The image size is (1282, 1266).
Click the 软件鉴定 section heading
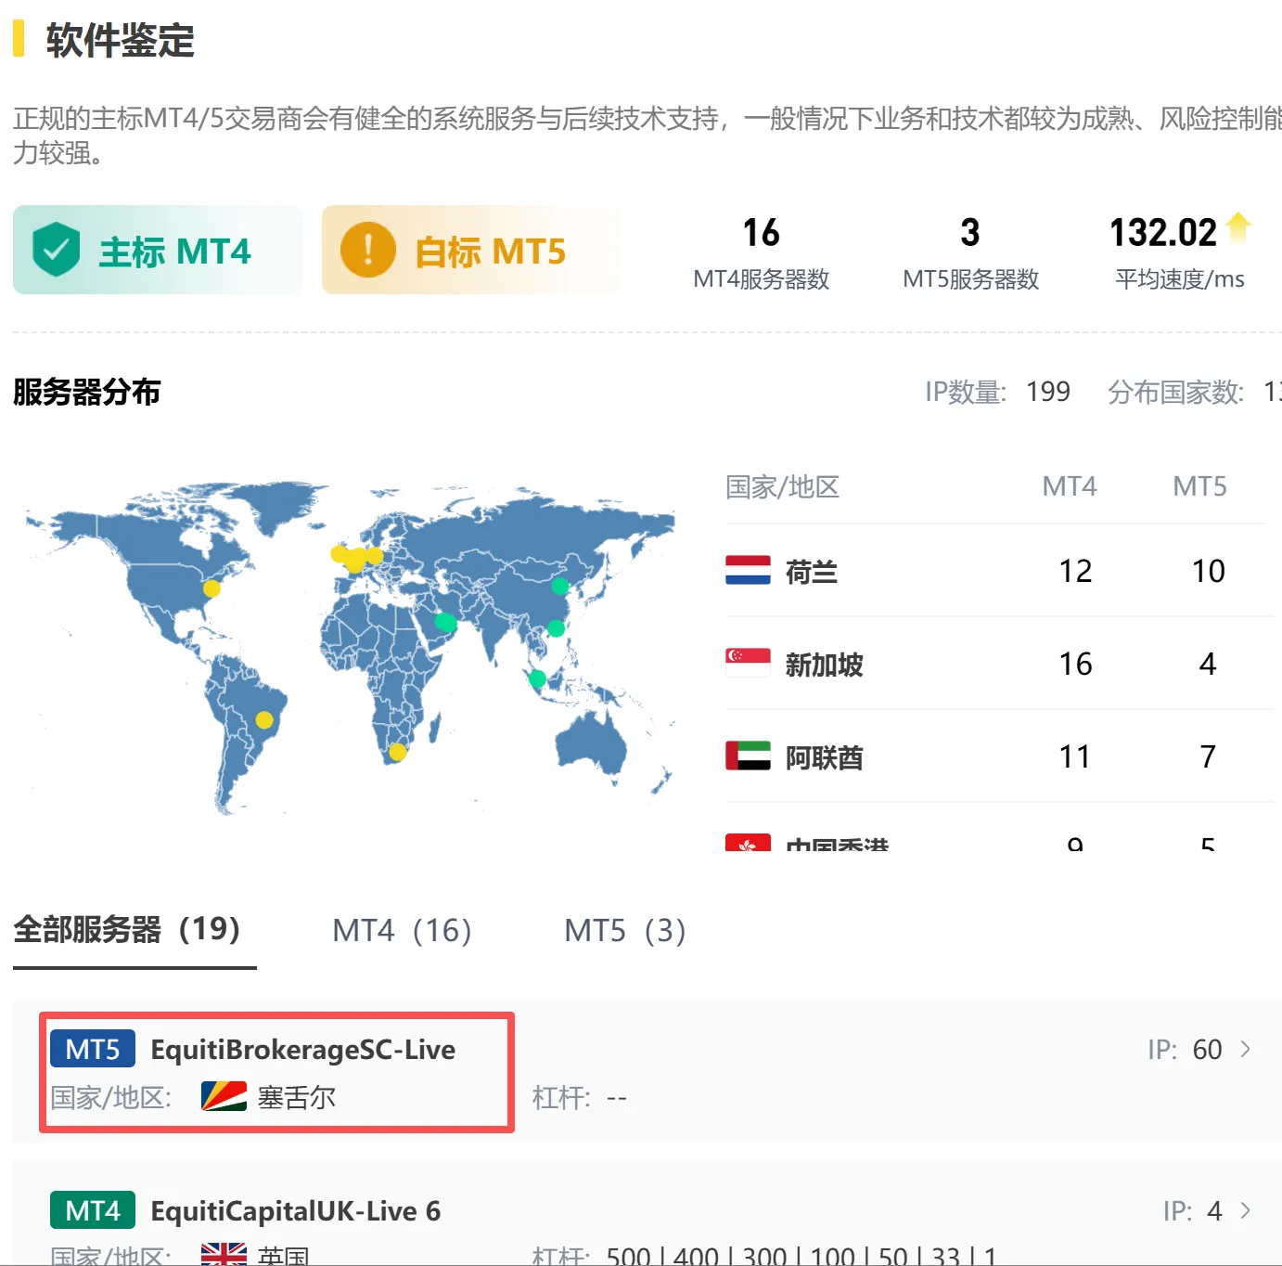click(121, 40)
